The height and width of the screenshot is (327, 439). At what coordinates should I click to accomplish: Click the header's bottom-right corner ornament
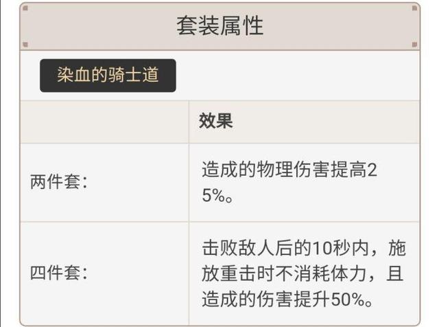414,45
